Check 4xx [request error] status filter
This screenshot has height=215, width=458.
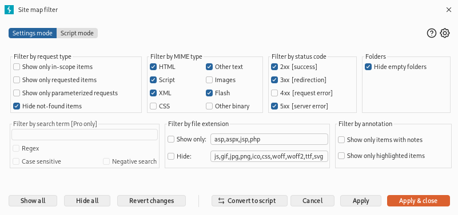tap(274, 93)
